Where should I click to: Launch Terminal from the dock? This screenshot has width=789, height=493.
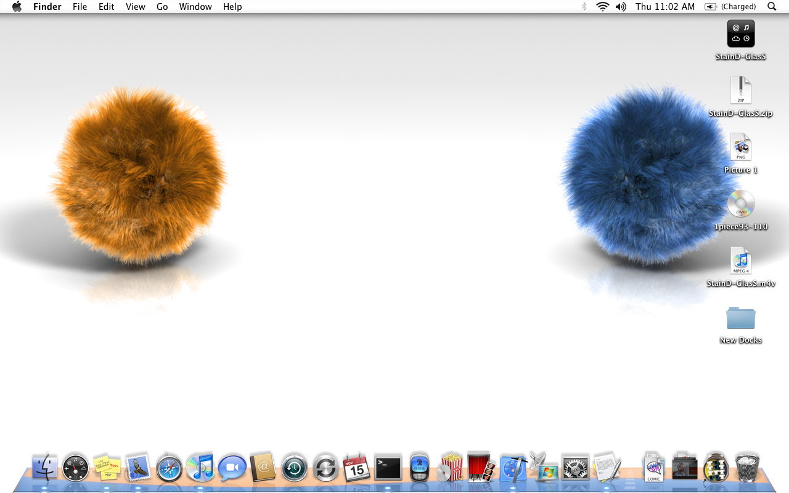click(x=388, y=468)
